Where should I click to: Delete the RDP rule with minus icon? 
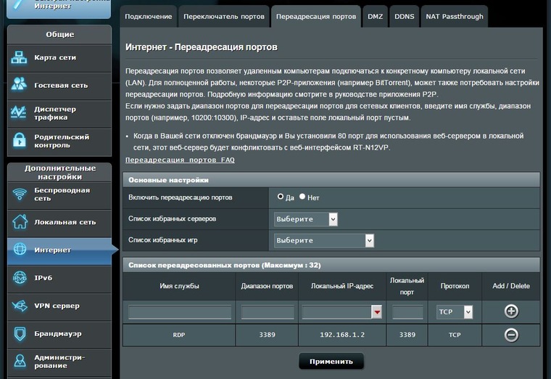point(511,335)
